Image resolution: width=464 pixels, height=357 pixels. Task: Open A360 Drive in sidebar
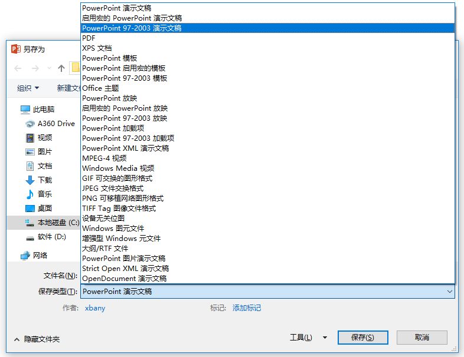coord(50,124)
